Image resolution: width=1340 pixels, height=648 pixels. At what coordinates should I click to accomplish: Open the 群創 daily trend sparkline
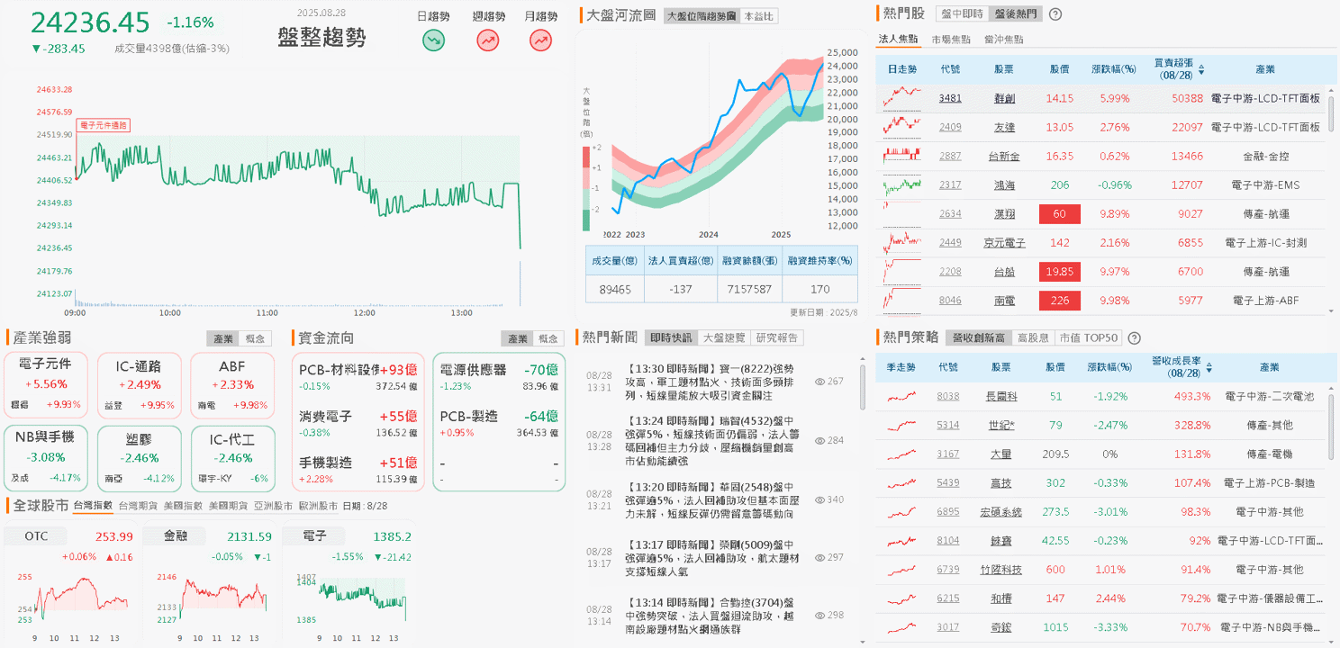902,98
